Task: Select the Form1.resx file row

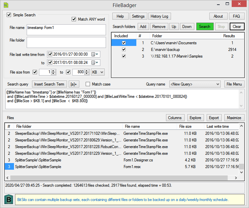Action: [x=122, y=167]
